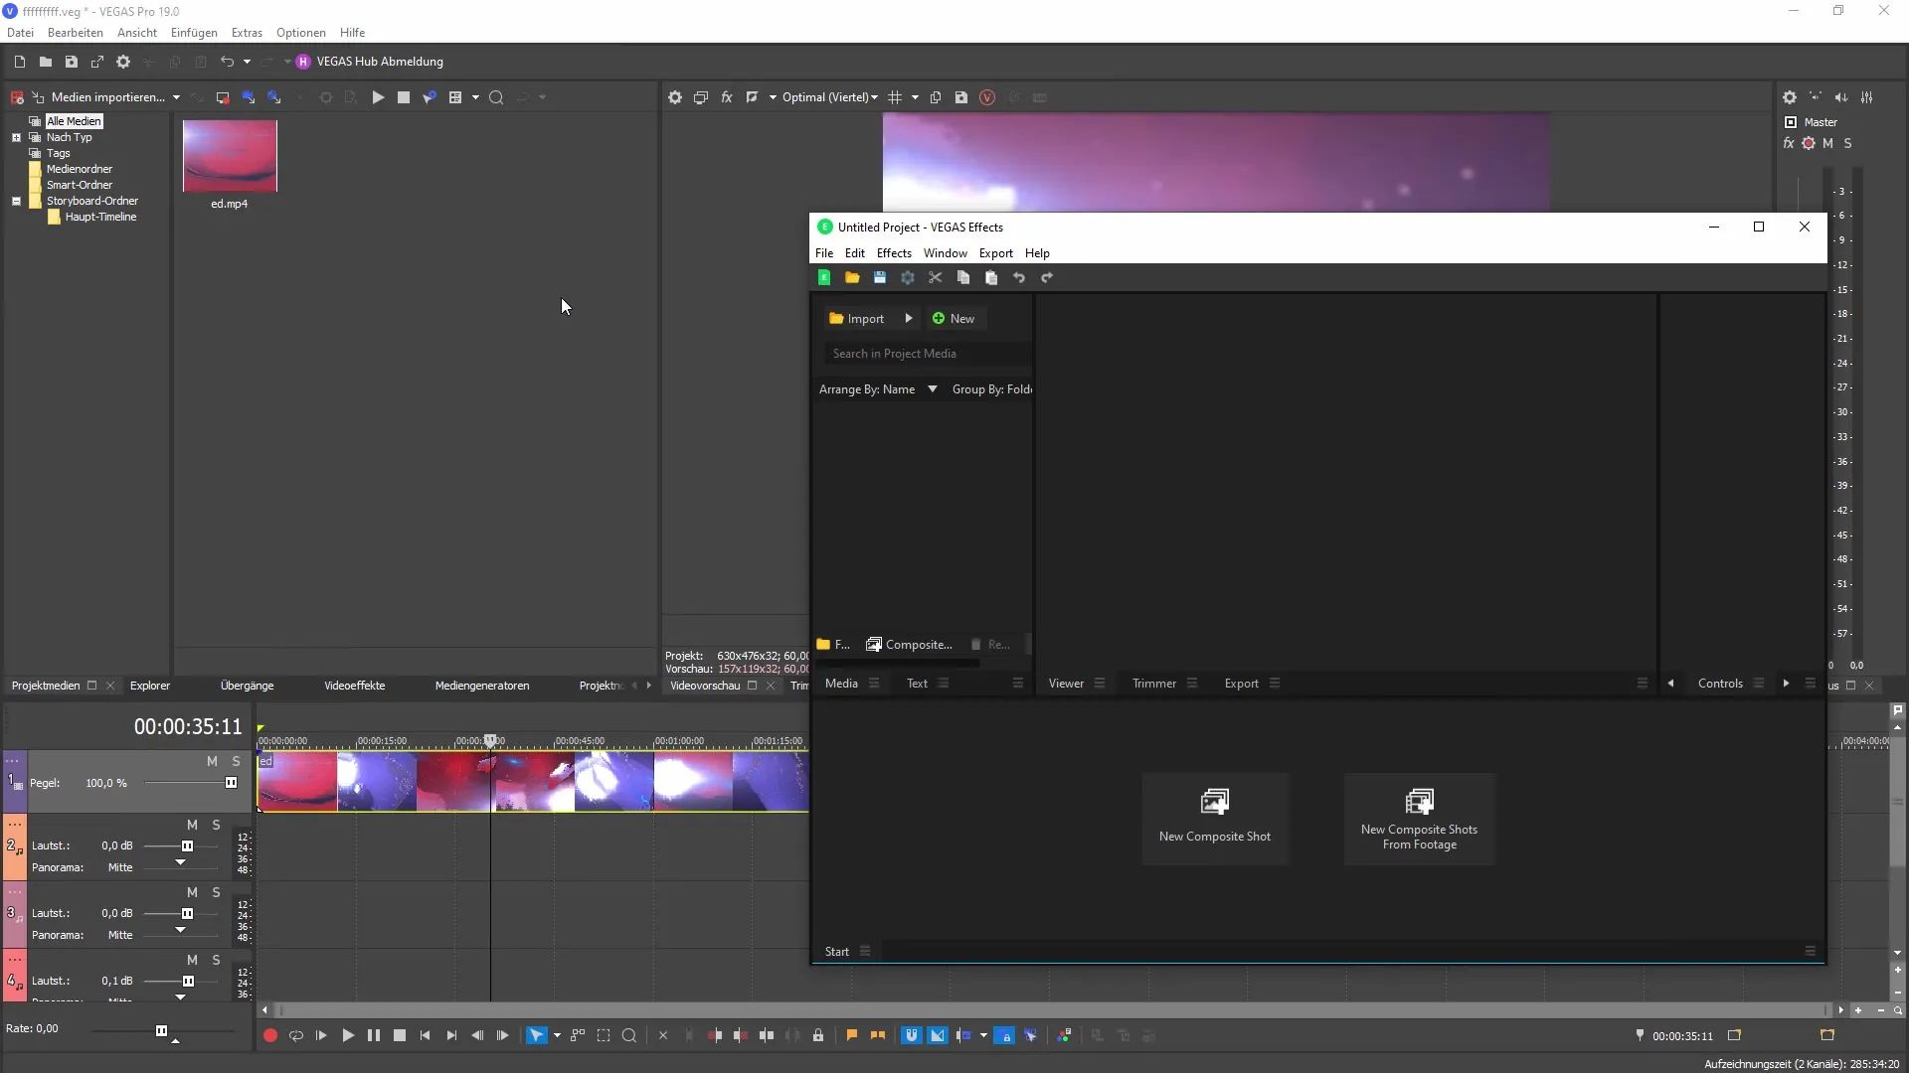Collapse the Storyboard-Ordner tree node

[16, 201]
